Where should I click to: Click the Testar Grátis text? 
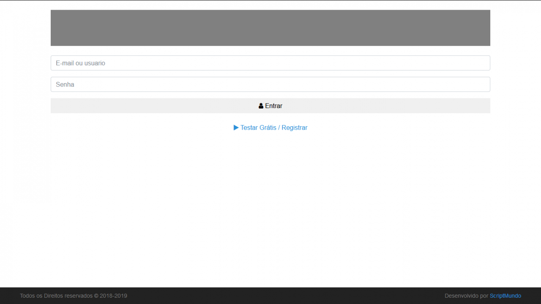[x=258, y=128]
